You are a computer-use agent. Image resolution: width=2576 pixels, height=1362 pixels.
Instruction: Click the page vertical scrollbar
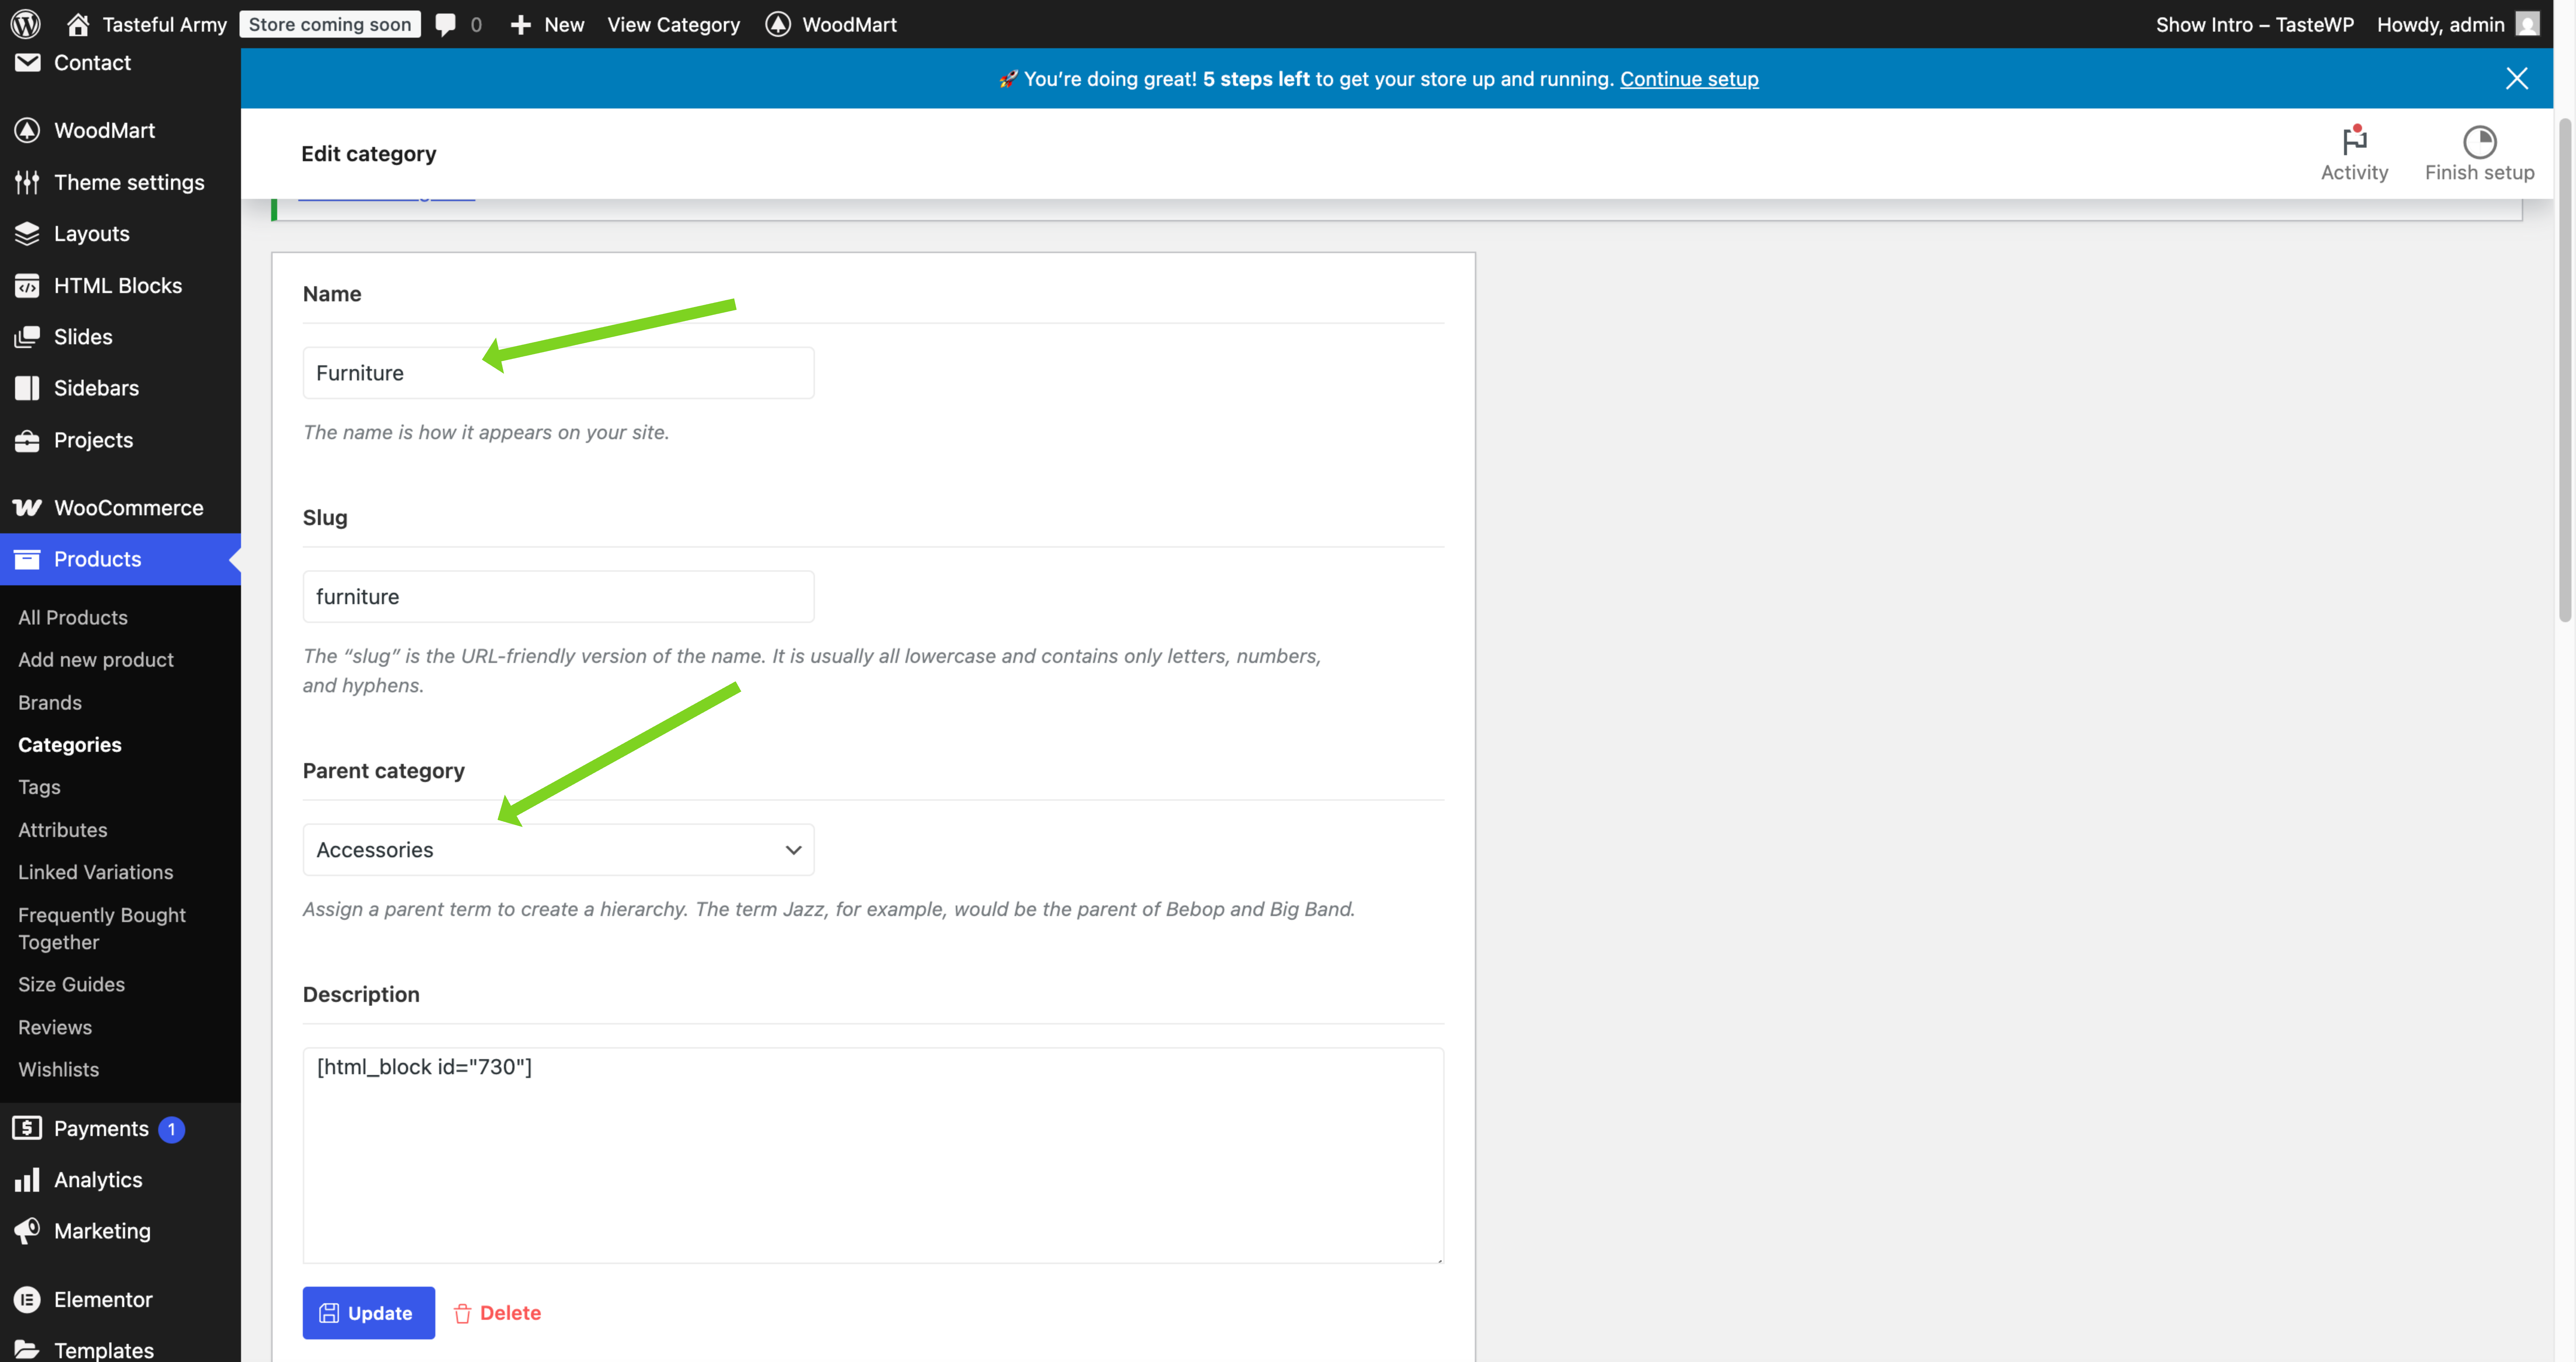pos(2565,370)
